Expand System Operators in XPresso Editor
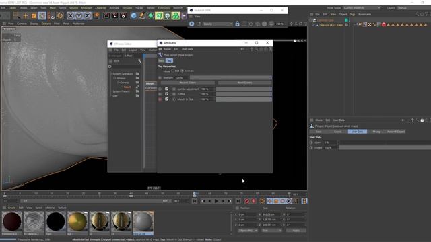Screen dimensions: 431x242 click(111, 74)
